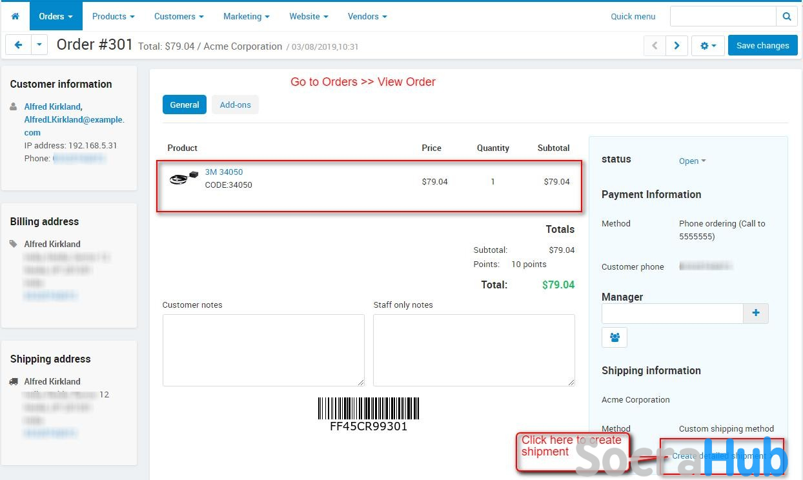803x480 pixels.
Task: Go to the home dashboard icon
Action: [15, 16]
